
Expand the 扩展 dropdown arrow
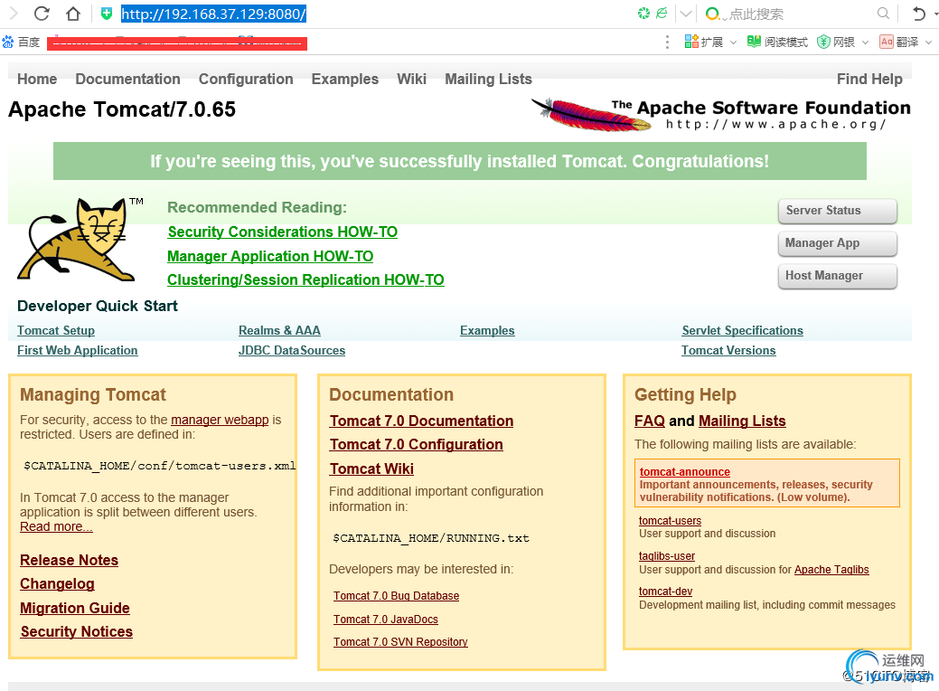coord(733,43)
